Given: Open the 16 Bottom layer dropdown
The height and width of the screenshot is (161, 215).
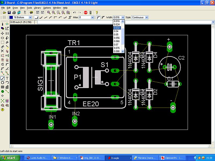Looking at the screenshot, I should point(30,17).
